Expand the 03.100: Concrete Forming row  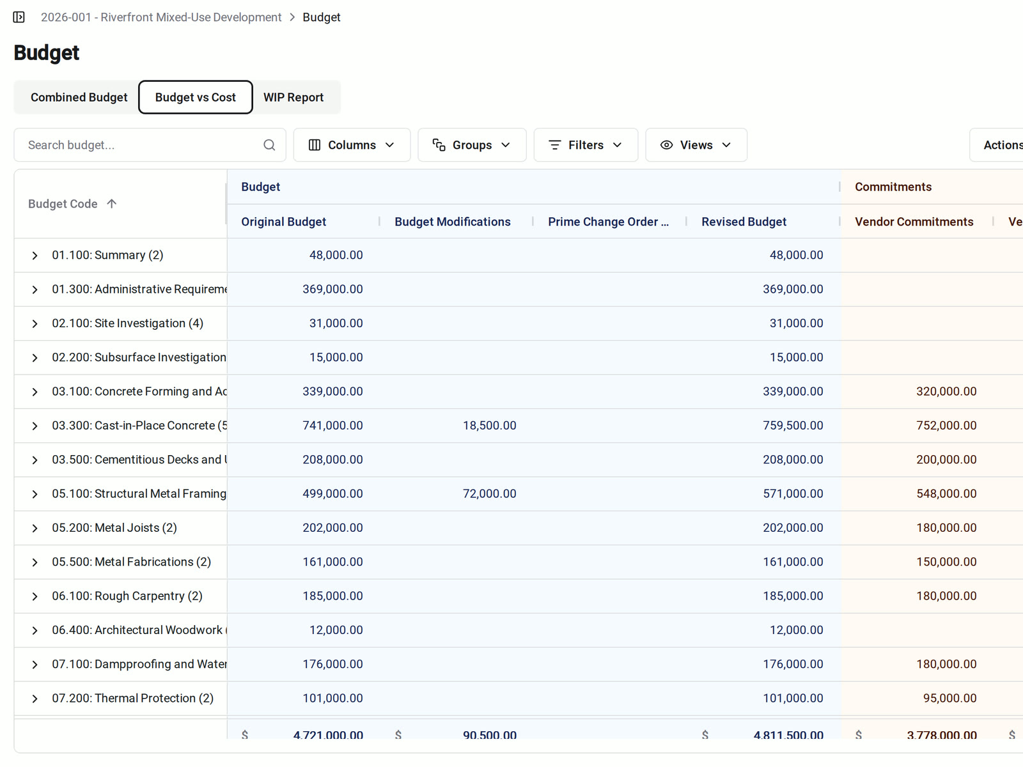point(35,392)
